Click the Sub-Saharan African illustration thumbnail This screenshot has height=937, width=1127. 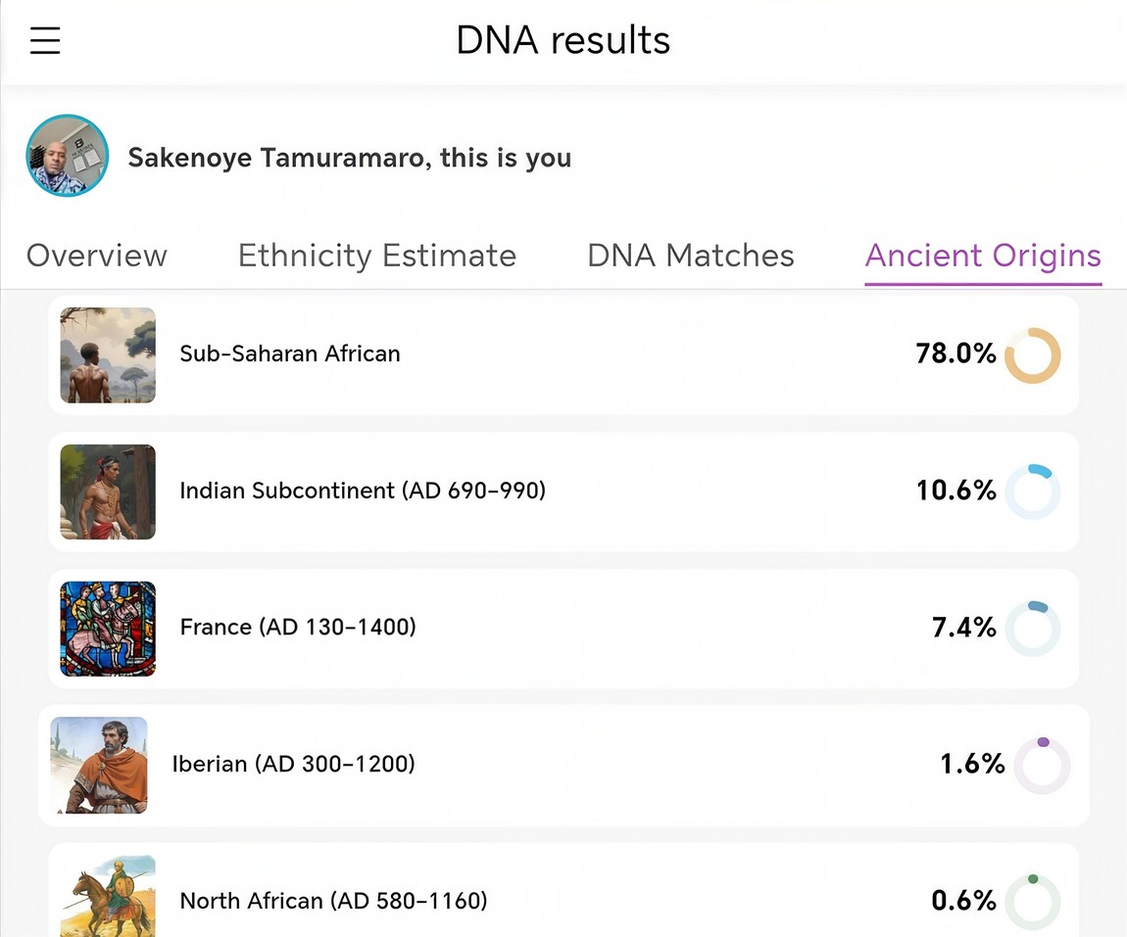pos(108,354)
